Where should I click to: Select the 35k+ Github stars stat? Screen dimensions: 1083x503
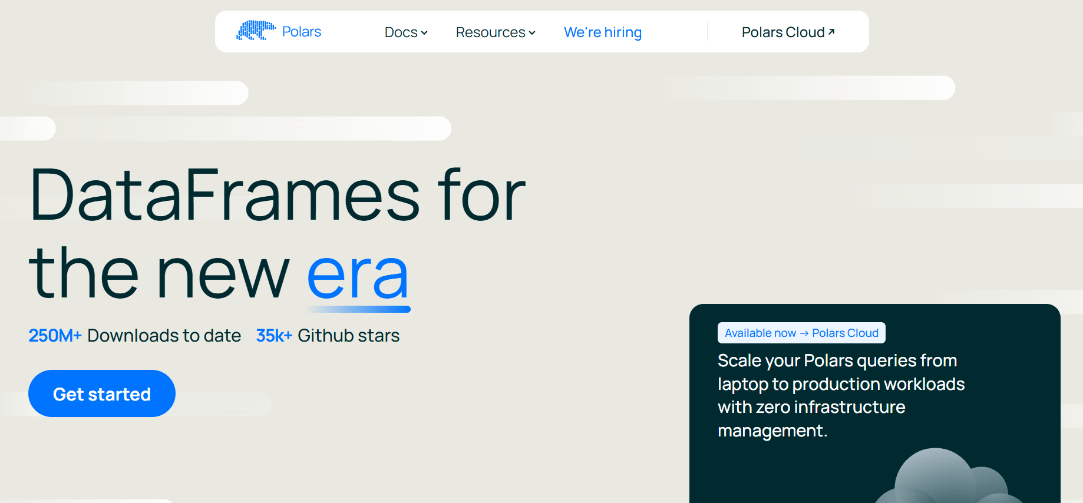tap(328, 336)
